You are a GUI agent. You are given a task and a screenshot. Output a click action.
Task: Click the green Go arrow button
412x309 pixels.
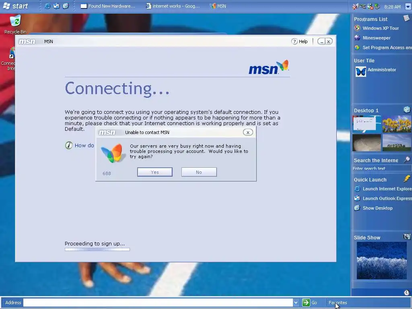click(x=306, y=303)
